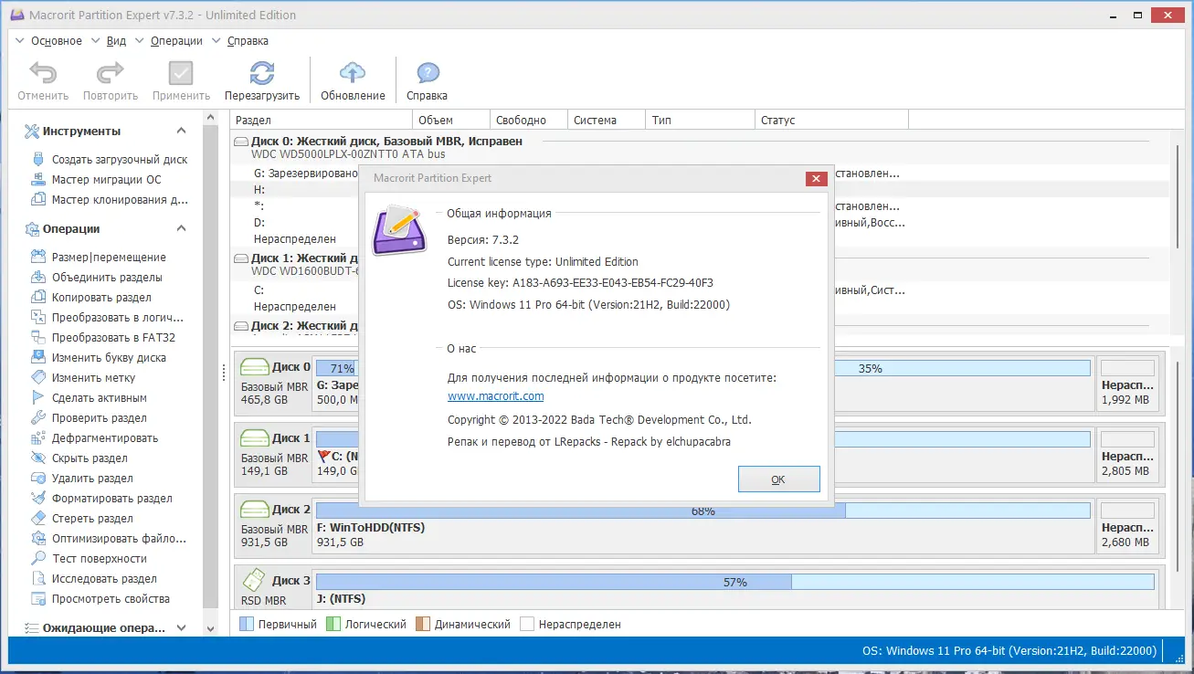Start Дефрагментировать operation
1194x674 pixels.
coord(94,437)
